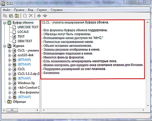Click text pane scroll down arrow
Image resolution: width=152 pixels, height=121 pixels.
click(x=148, y=105)
